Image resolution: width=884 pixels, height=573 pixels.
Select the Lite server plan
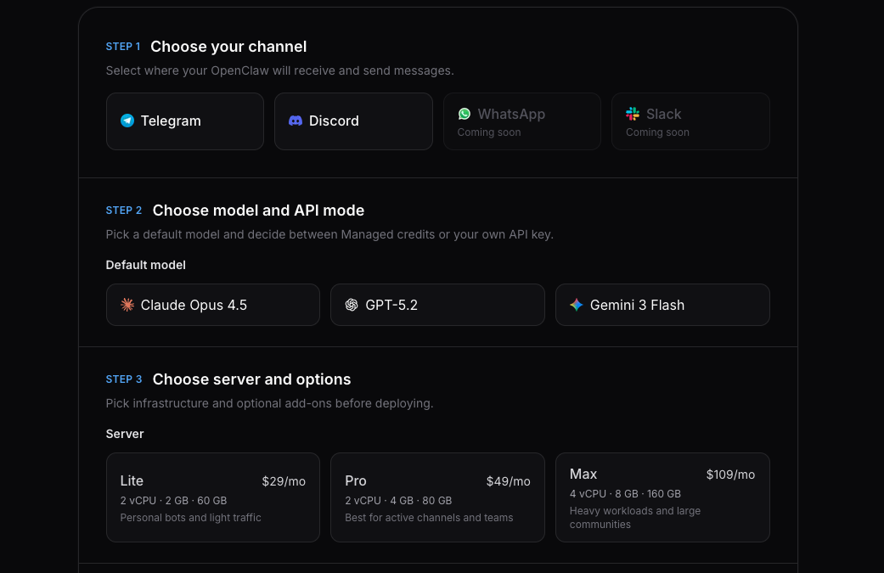212,497
